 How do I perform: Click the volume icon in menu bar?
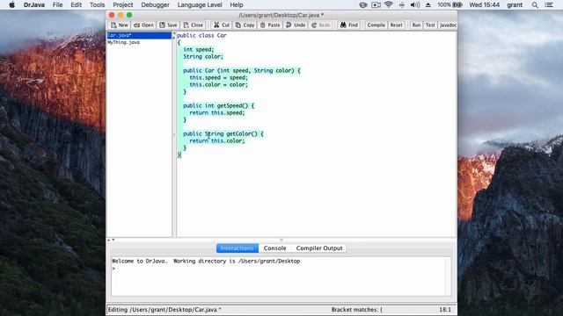pos(414,4)
